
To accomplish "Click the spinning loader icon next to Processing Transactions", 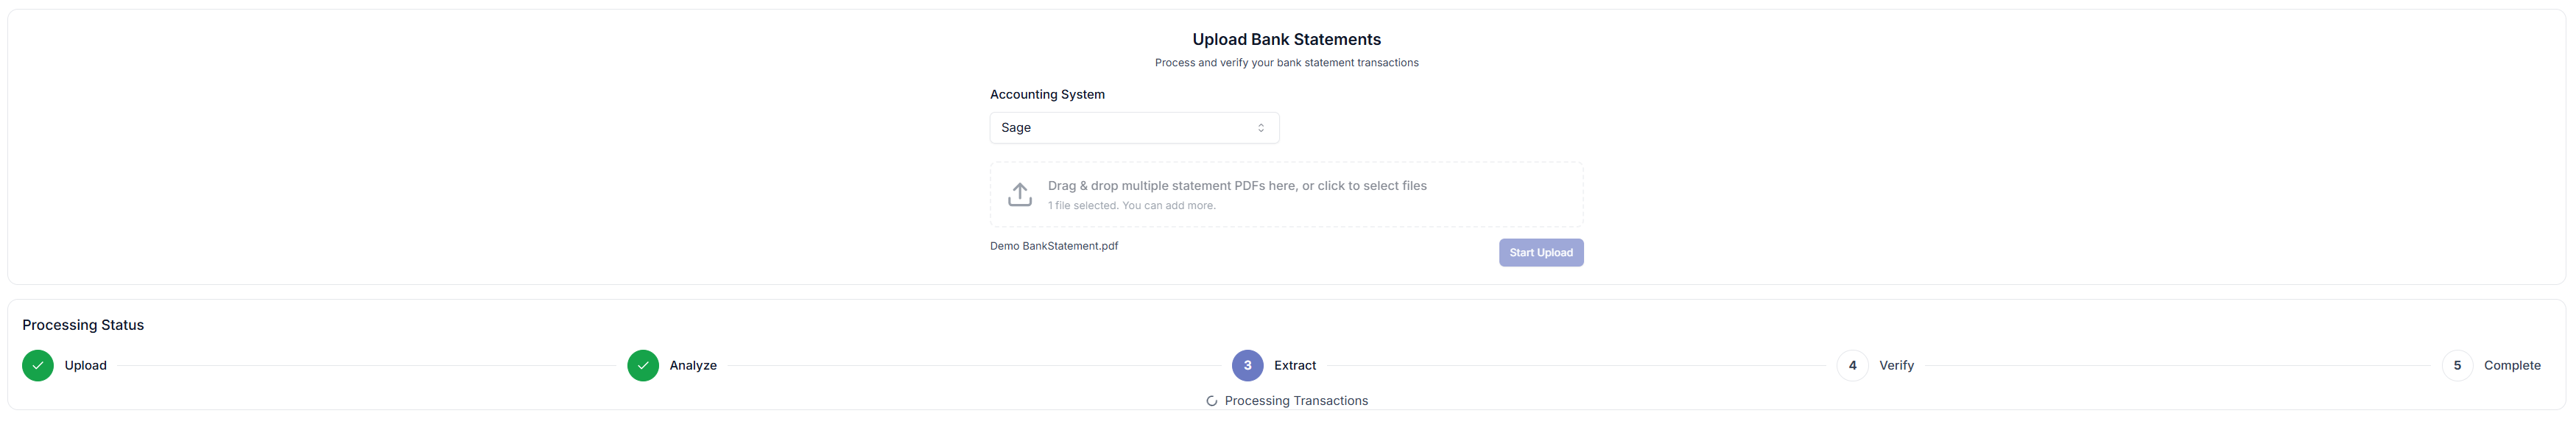I will coord(1211,400).
